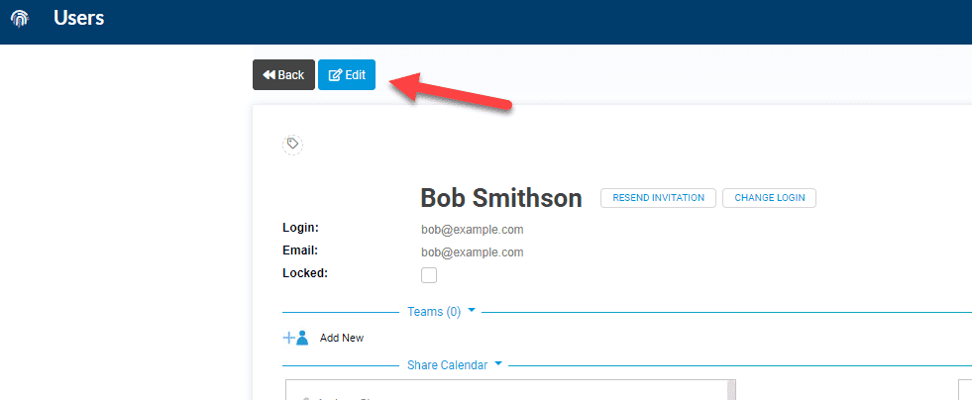Collapse the Share Calendar section arrow

[498, 364]
